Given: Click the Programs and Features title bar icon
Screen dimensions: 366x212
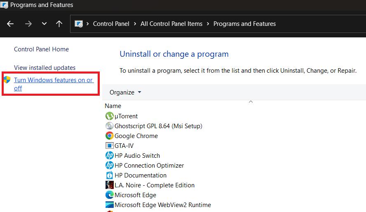Looking at the screenshot, I should point(4,5).
